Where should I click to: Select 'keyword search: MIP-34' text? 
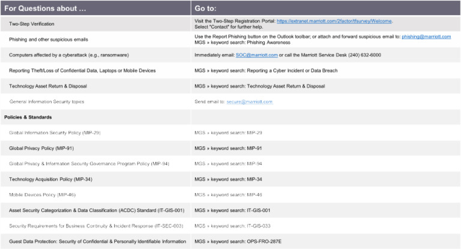pyautogui.click(x=237, y=179)
